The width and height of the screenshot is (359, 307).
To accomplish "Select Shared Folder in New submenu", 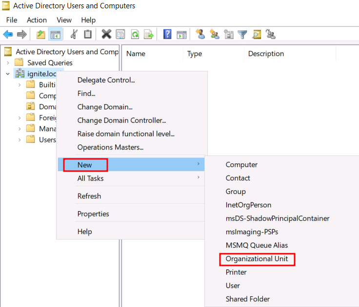I will (247, 299).
